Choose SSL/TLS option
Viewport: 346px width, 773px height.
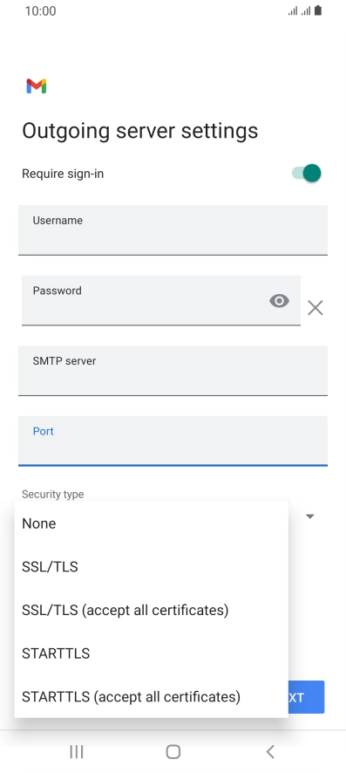(x=151, y=567)
